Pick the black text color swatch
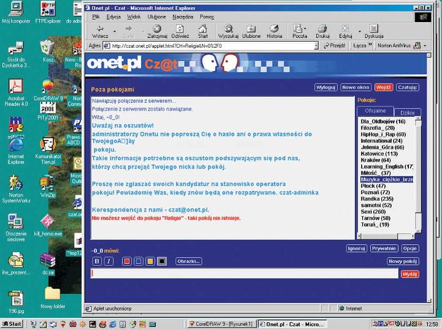442x330 pixels. click(x=162, y=261)
